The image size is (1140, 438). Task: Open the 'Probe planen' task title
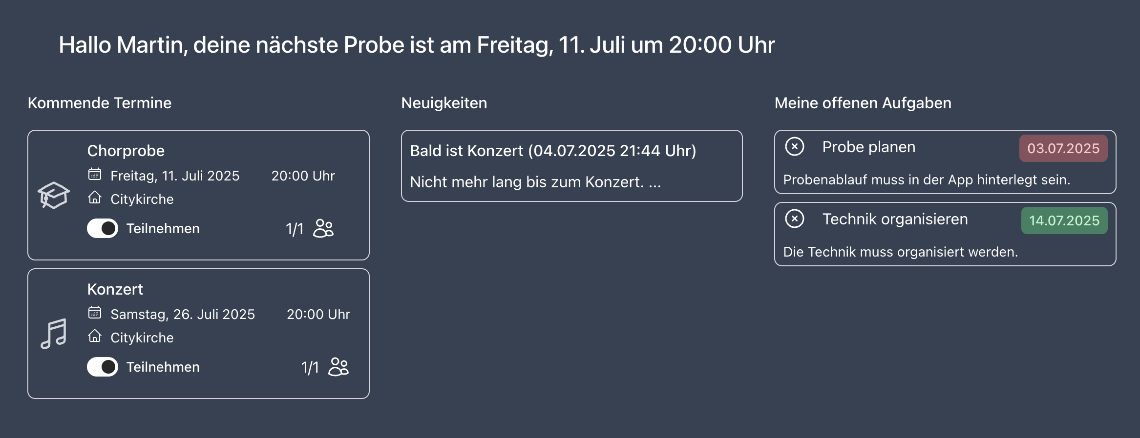tap(868, 147)
